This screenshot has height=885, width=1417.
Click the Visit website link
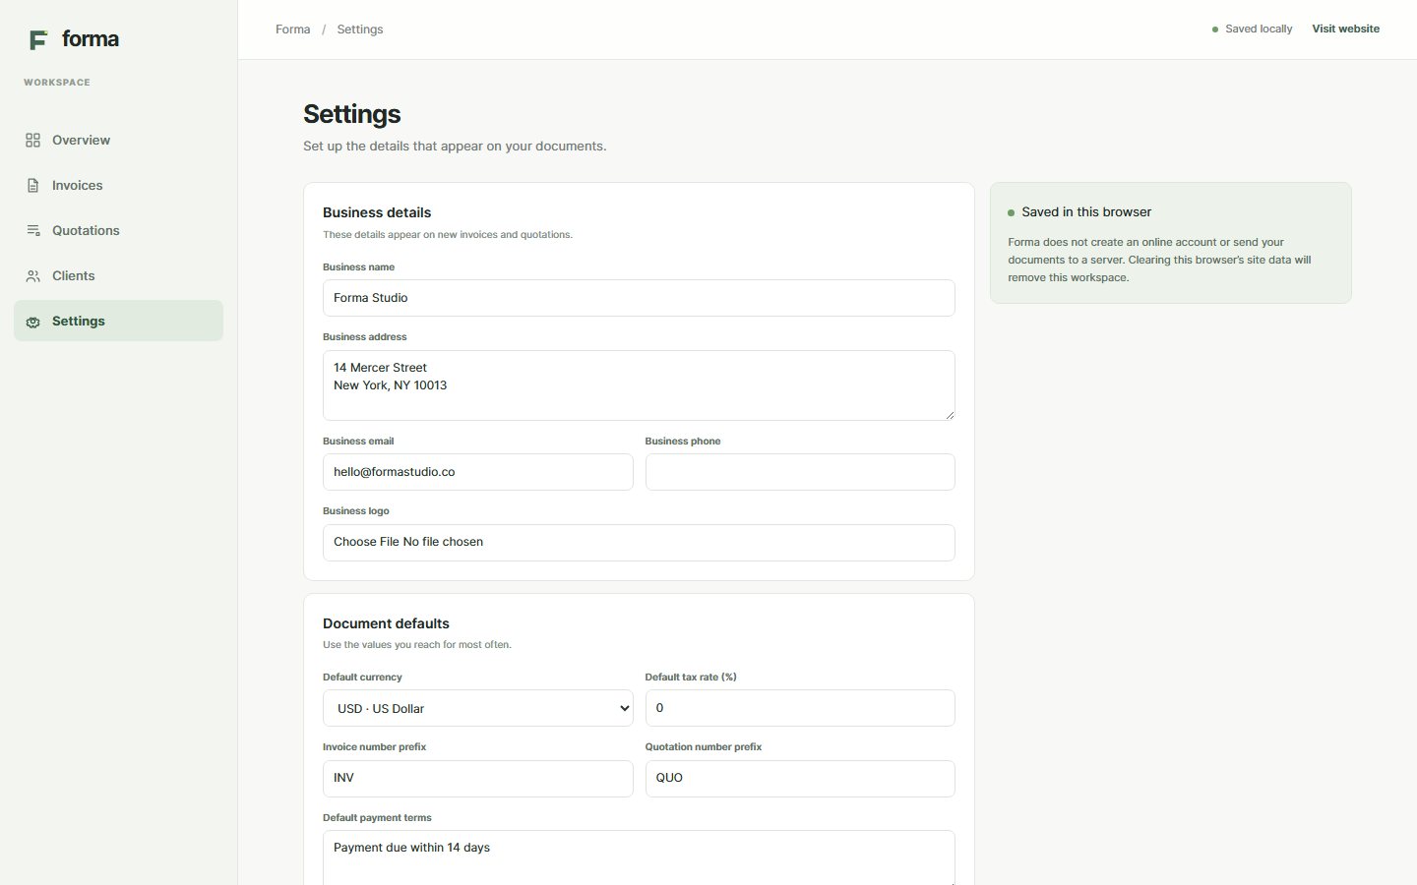pyautogui.click(x=1345, y=29)
